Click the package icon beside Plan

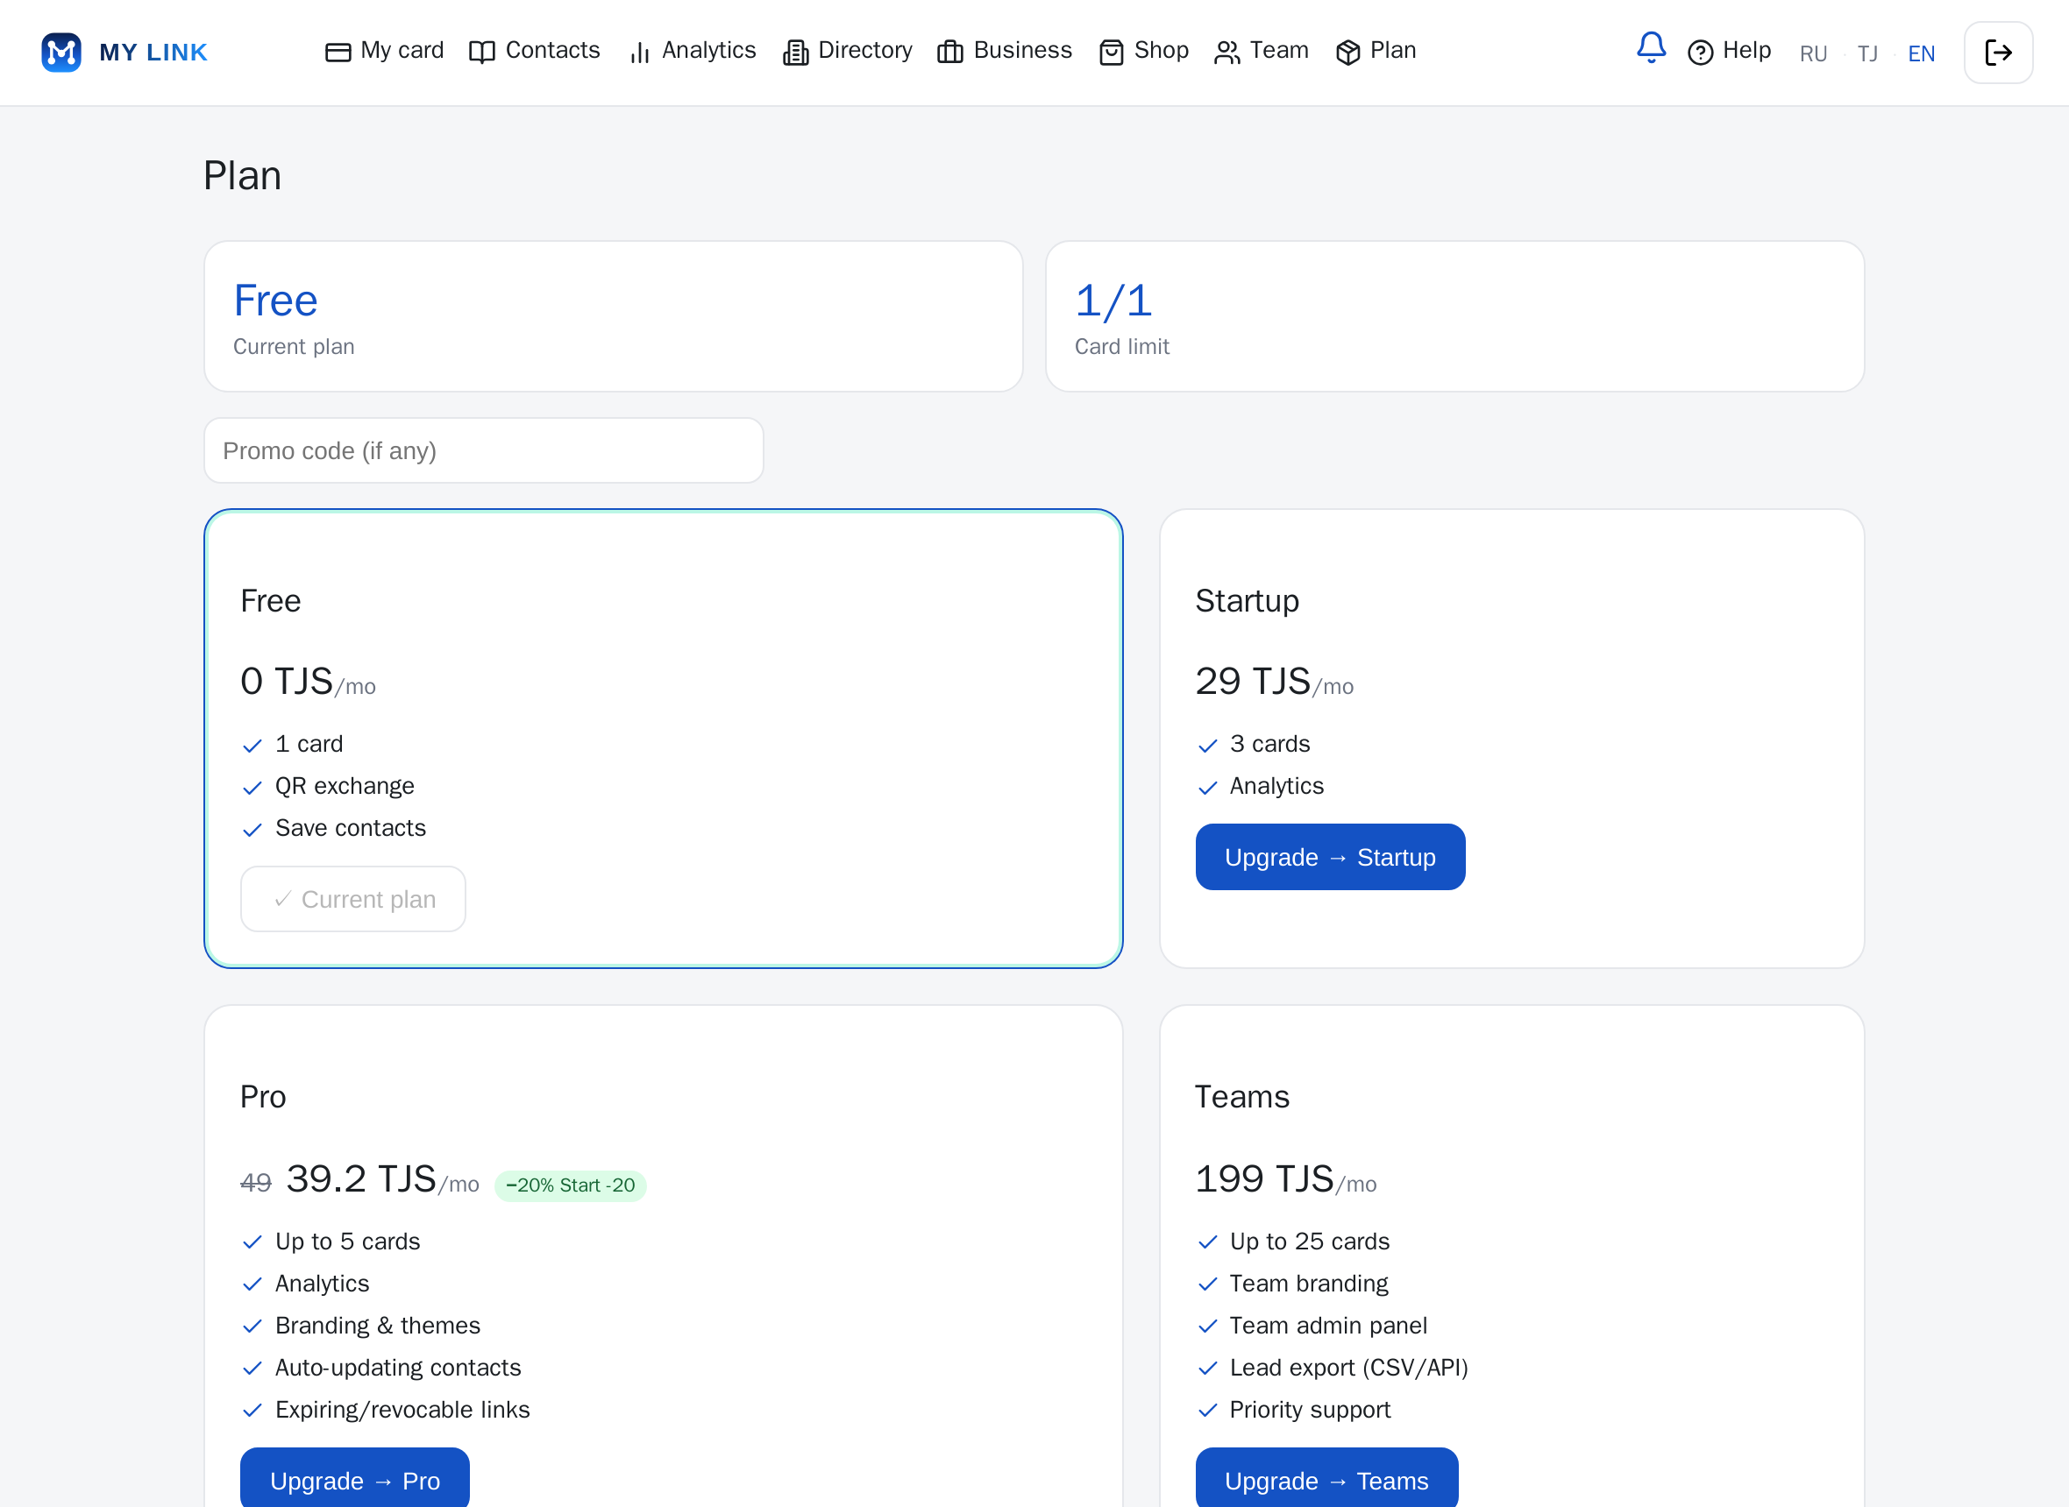(1348, 53)
